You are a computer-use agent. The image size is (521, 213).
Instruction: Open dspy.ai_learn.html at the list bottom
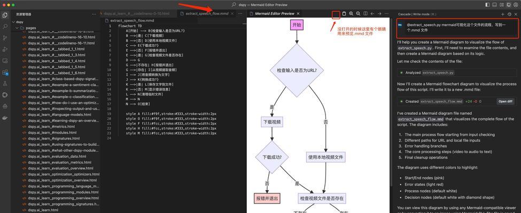43,210
